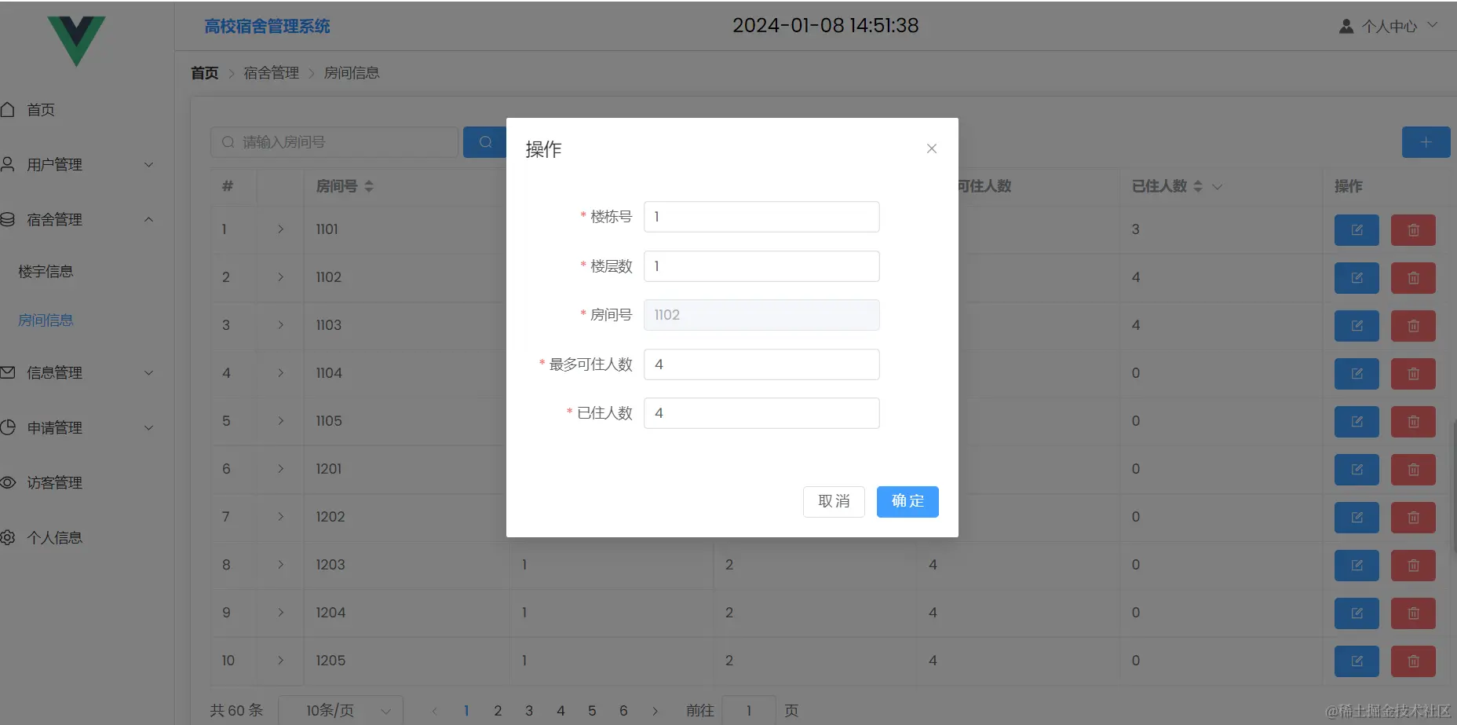Open the 已住人数 column filter chevron
Image resolution: width=1457 pixels, height=725 pixels.
tap(1217, 187)
